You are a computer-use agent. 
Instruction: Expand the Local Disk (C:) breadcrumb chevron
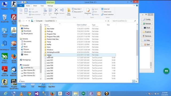tap(56, 21)
